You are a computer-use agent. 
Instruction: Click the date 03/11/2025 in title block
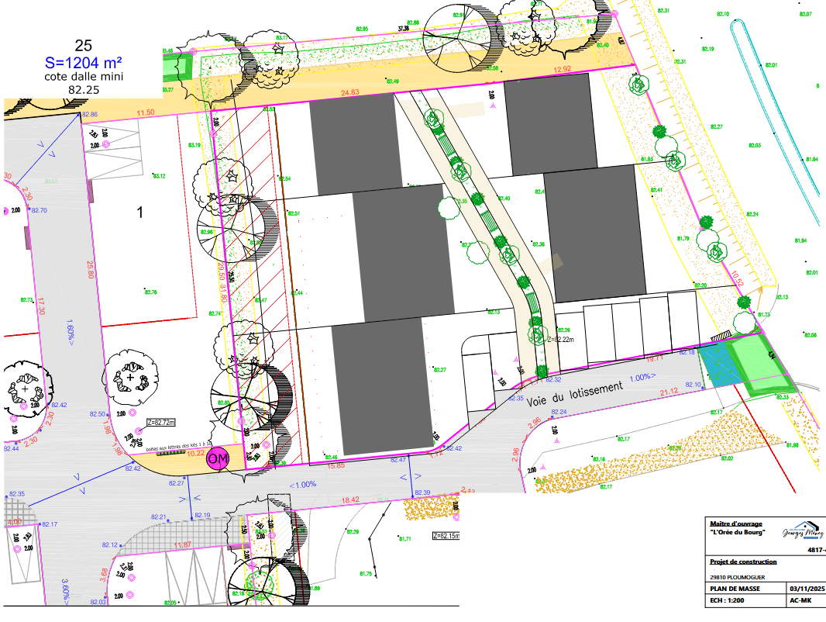click(x=808, y=589)
